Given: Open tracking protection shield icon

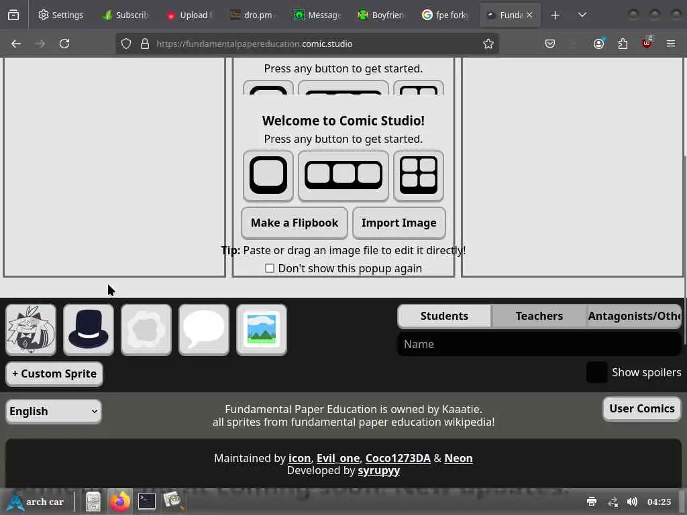Looking at the screenshot, I should point(126,44).
